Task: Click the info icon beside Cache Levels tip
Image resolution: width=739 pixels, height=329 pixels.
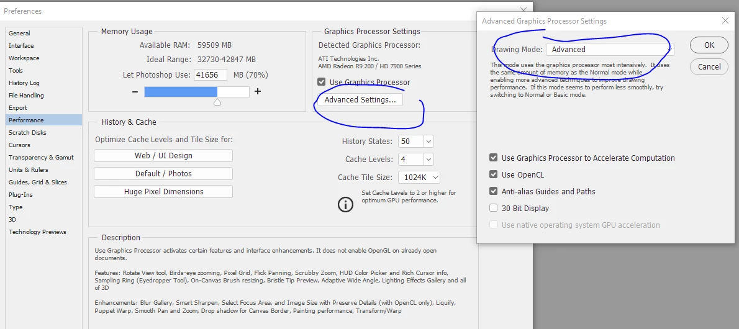Action: coord(345,204)
